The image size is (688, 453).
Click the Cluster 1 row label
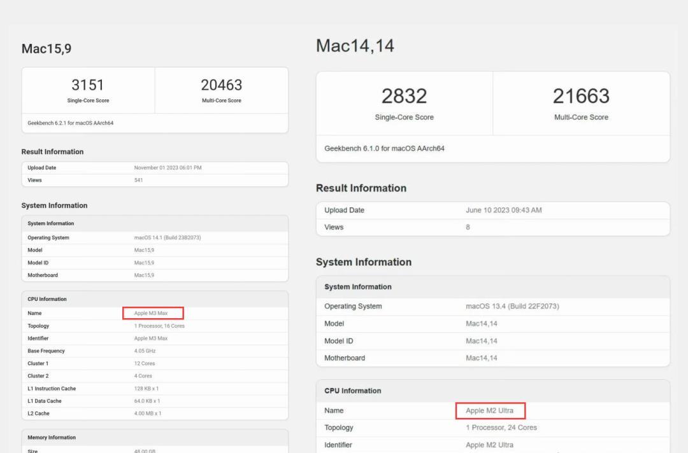38,364
